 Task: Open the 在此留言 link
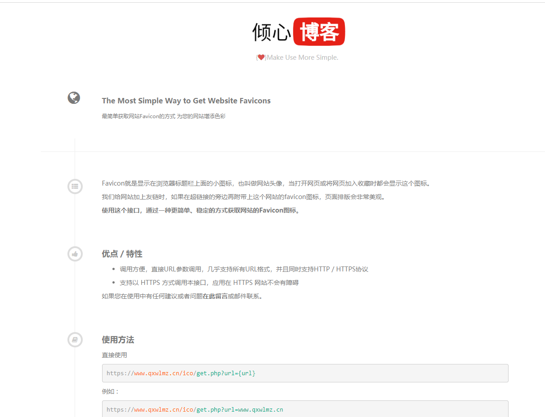tap(215, 296)
